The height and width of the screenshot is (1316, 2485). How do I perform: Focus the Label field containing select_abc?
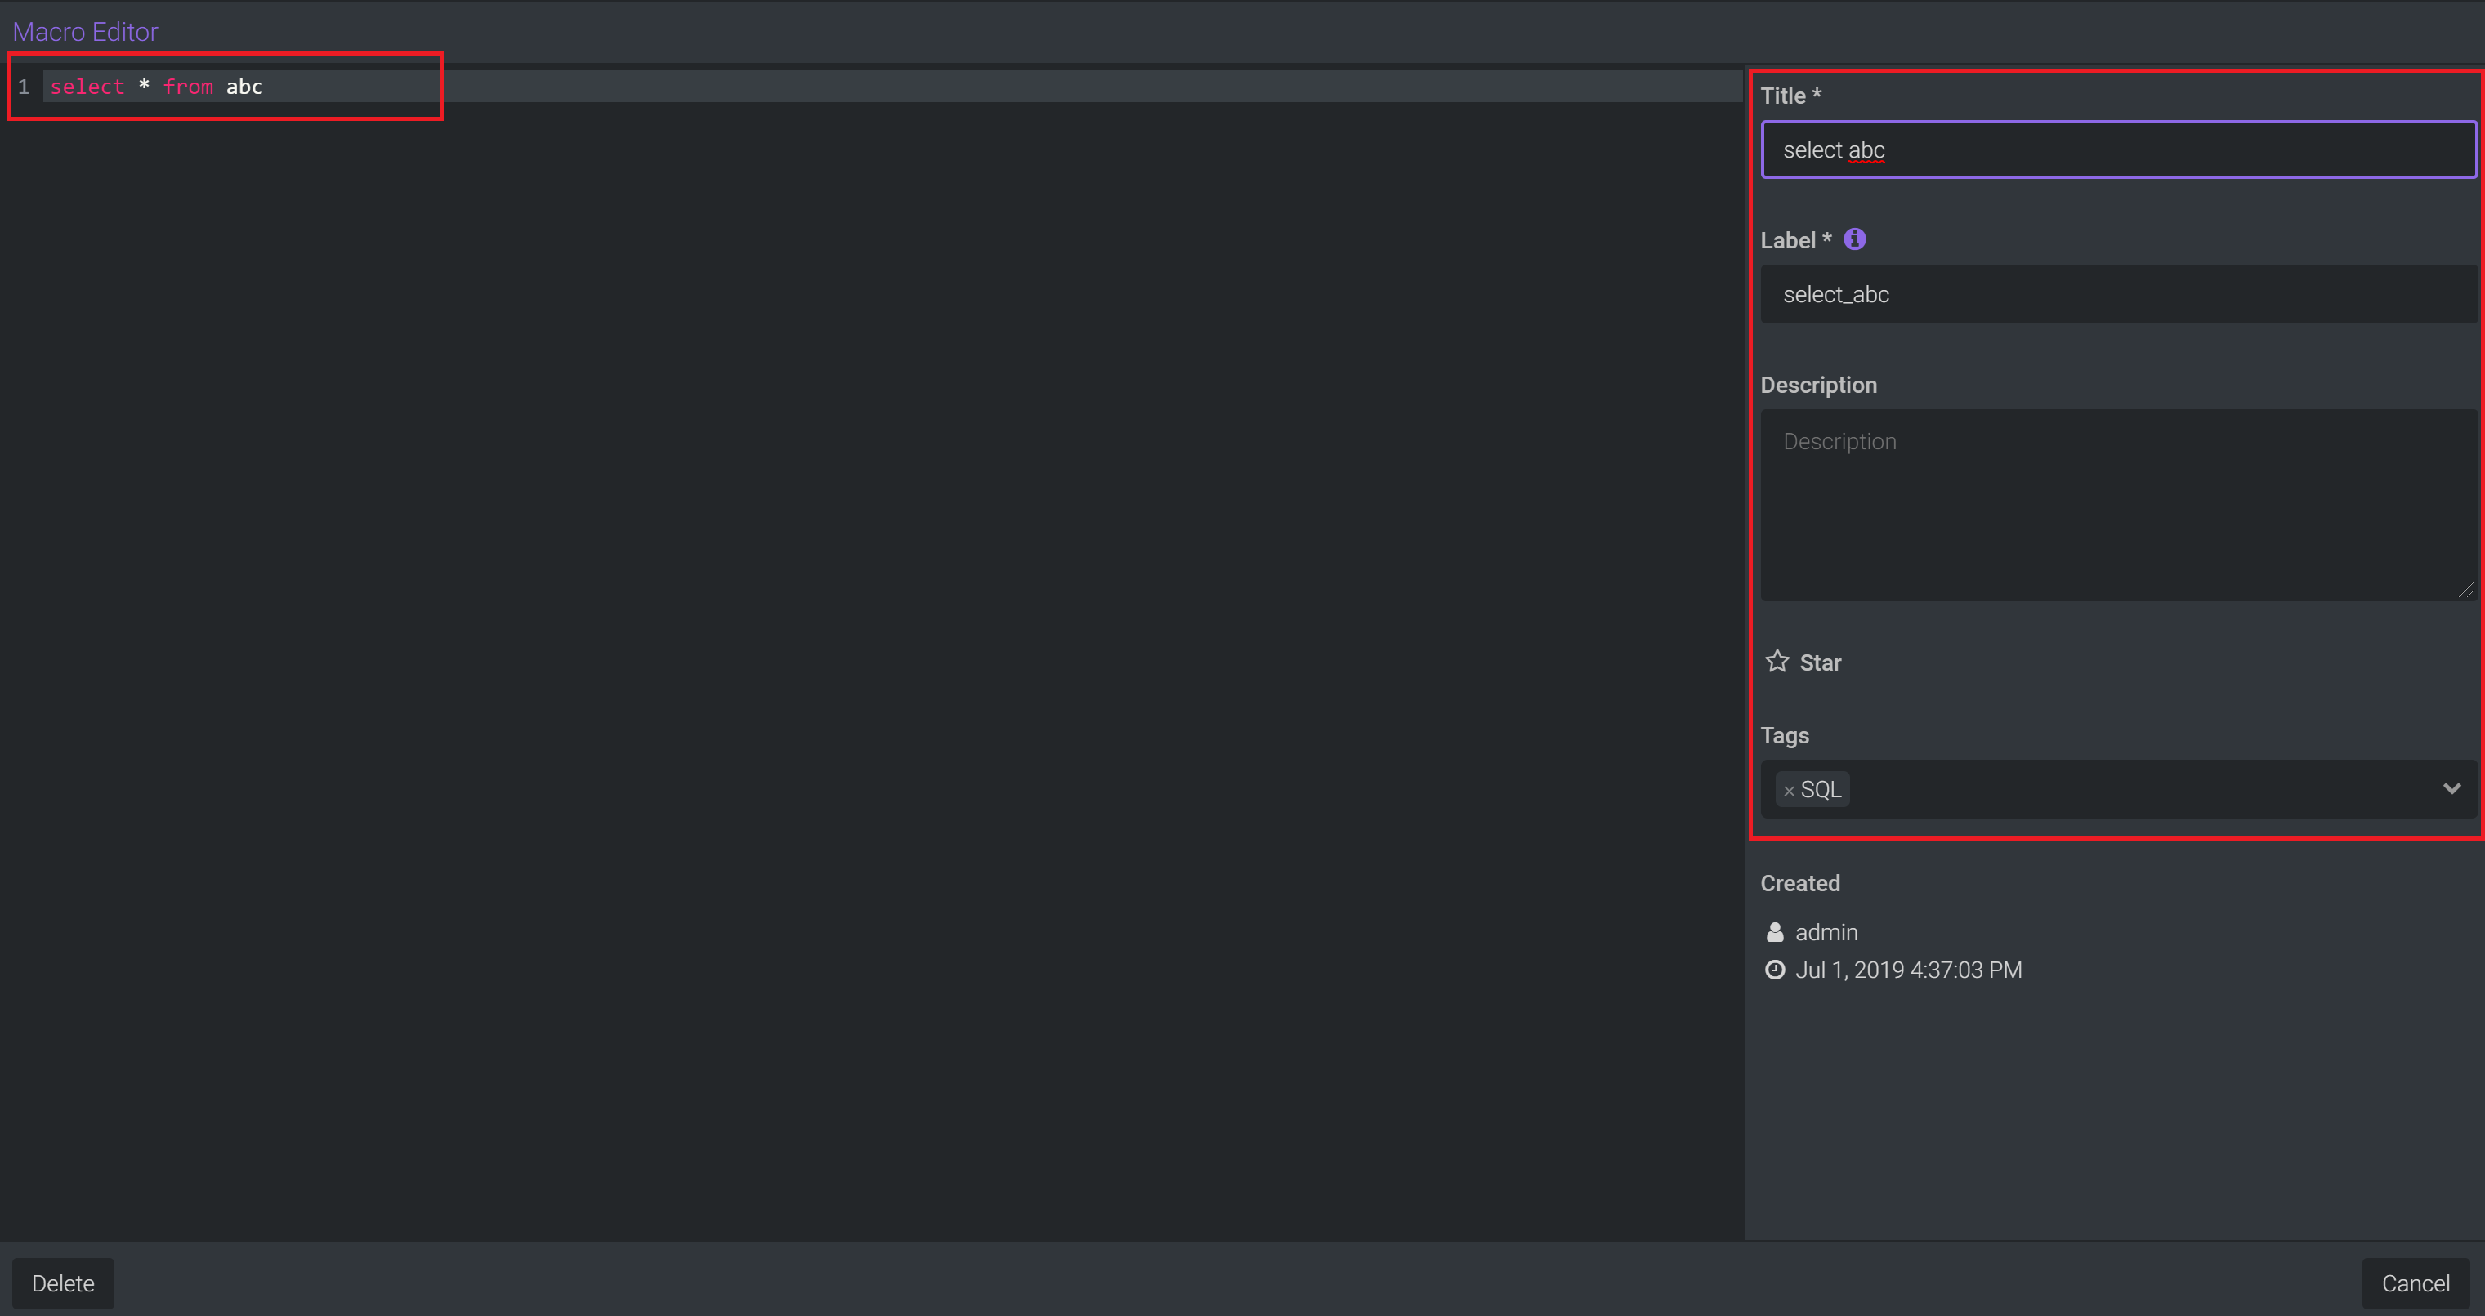2117,295
